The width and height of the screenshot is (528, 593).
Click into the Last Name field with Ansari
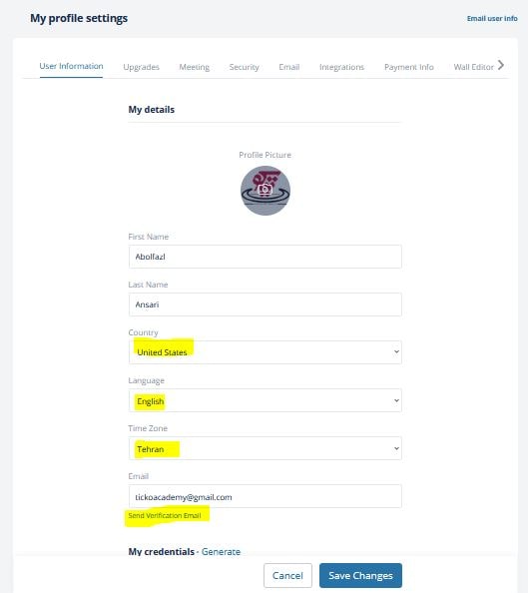coord(265,304)
